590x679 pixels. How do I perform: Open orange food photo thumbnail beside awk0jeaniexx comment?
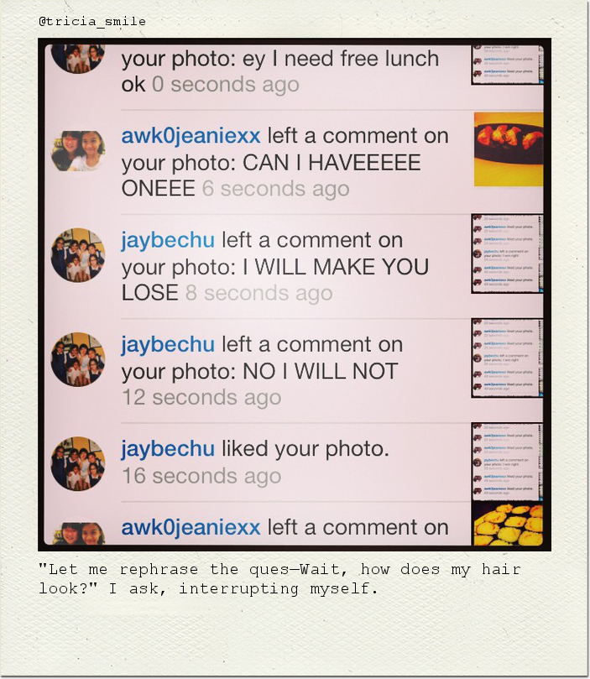click(x=509, y=149)
